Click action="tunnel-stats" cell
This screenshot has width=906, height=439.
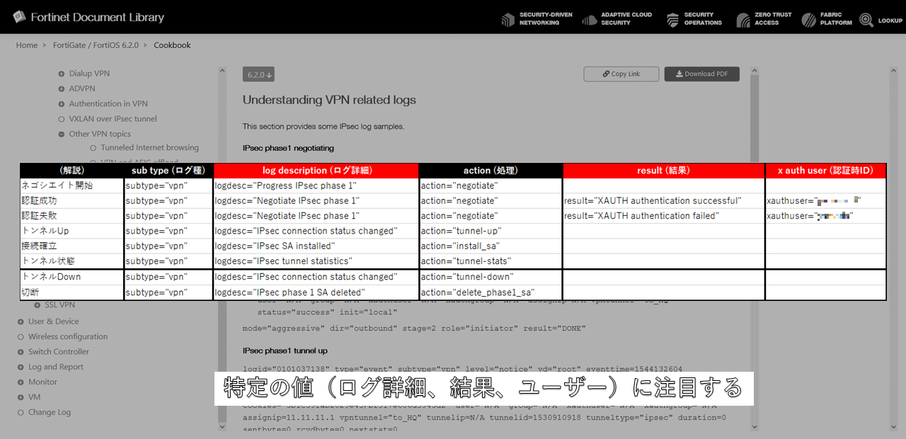click(x=491, y=261)
